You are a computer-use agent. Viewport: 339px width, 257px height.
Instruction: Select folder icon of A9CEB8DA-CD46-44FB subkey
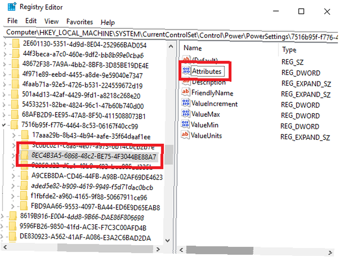point(24,176)
